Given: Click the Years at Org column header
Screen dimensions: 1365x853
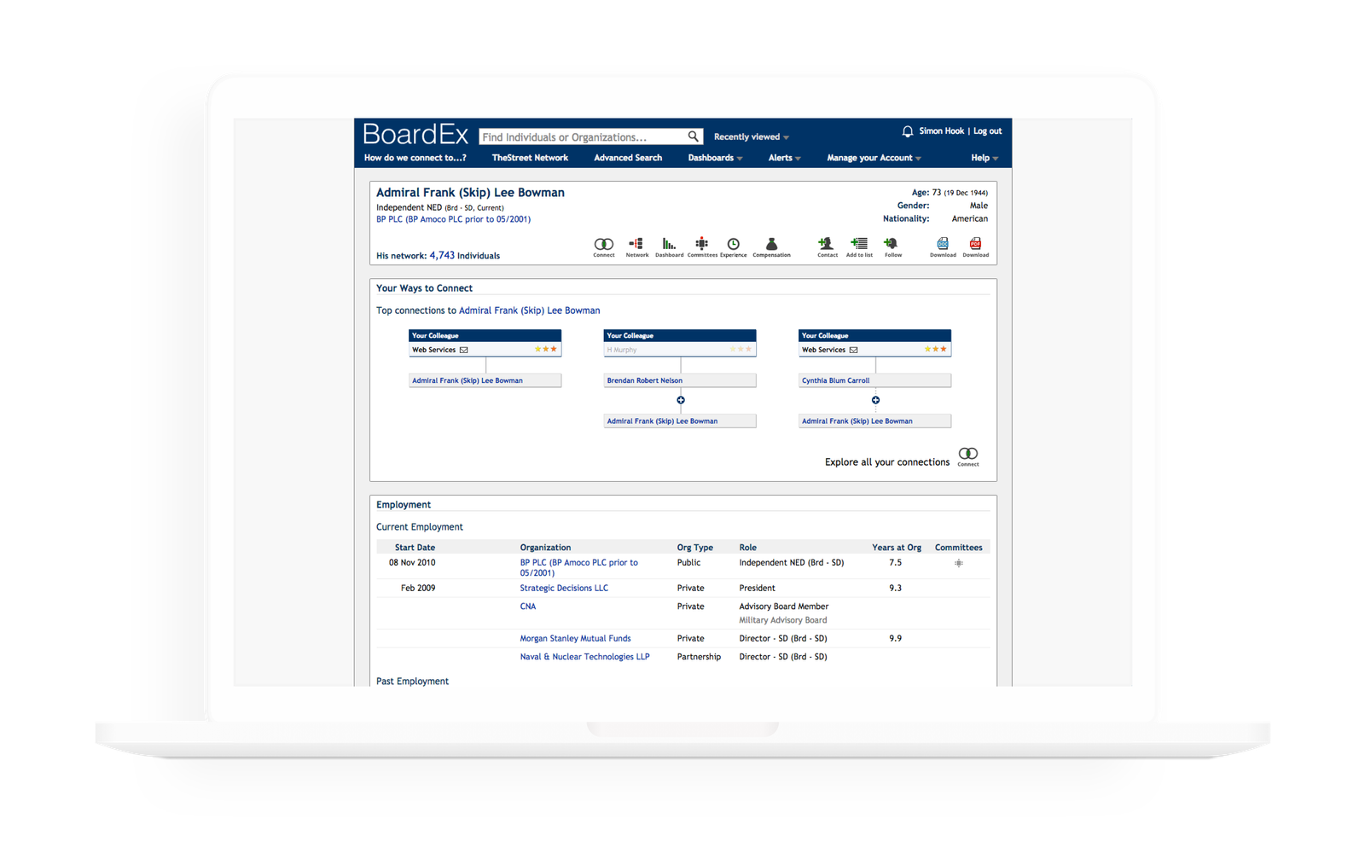Looking at the screenshot, I should click(x=897, y=548).
